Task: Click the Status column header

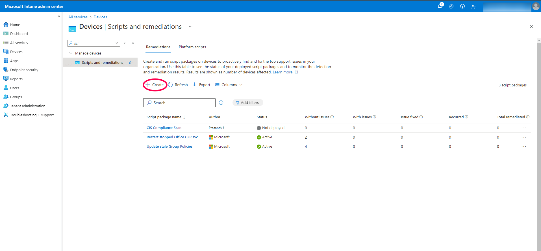Action: pyautogui.click(x=262, y=117)
